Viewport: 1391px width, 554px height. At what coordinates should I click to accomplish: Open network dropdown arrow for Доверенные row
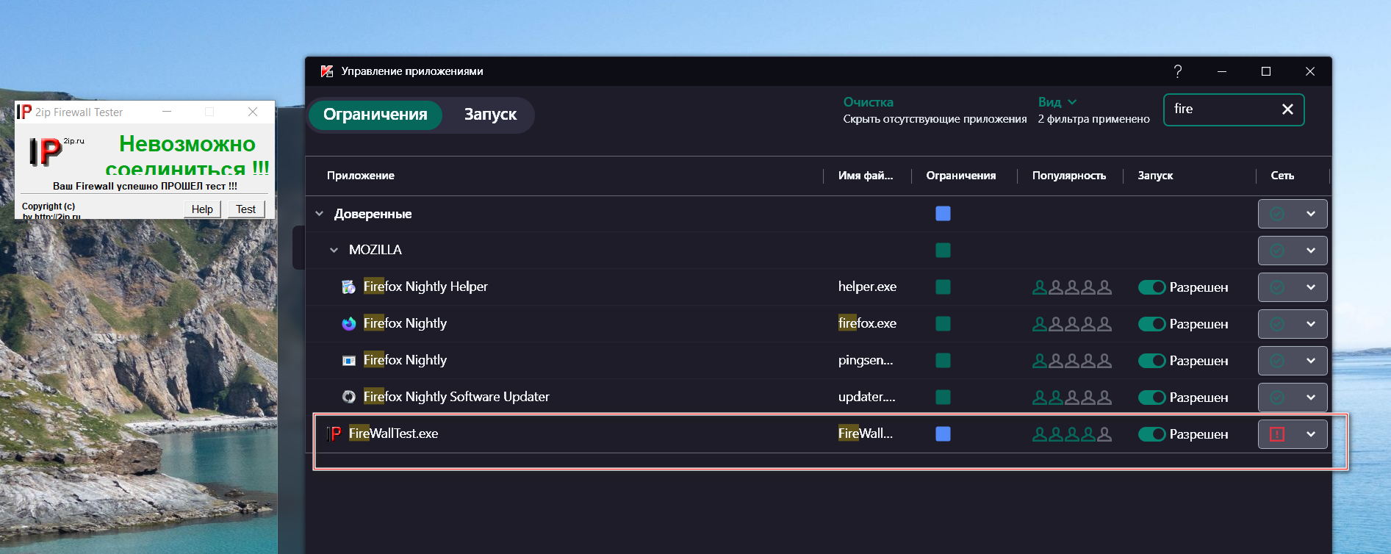click(1311, 214)
